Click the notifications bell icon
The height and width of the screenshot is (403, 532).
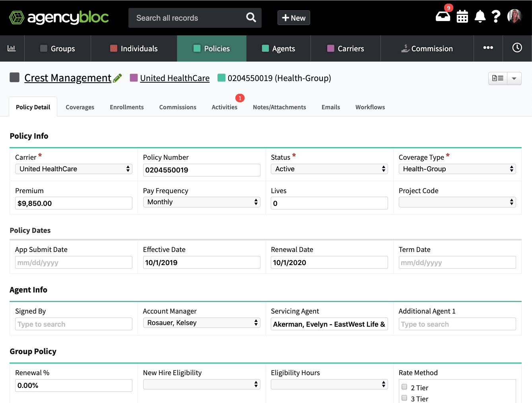point(480,17)
